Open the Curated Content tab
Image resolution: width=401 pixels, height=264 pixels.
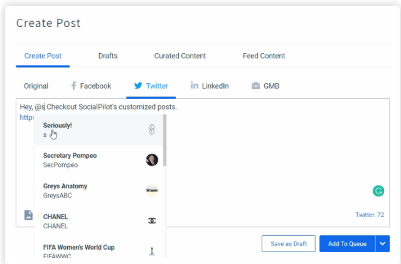click(x=180, y=56)
